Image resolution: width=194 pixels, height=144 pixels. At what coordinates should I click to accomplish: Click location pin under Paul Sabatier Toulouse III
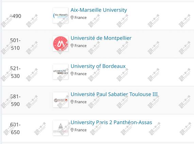72,102
